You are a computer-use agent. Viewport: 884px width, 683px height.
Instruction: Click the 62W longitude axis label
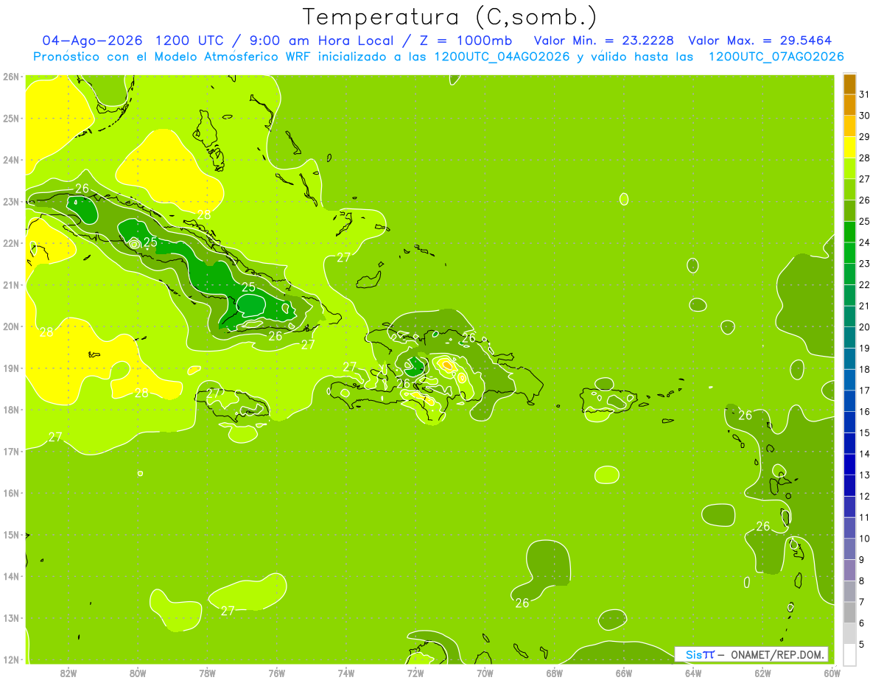pos(763,673)
